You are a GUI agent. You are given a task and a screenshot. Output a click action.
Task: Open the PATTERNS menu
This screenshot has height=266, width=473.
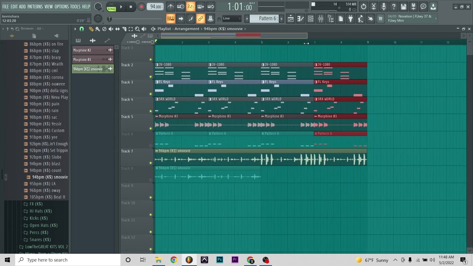click(x=35, y=7)
